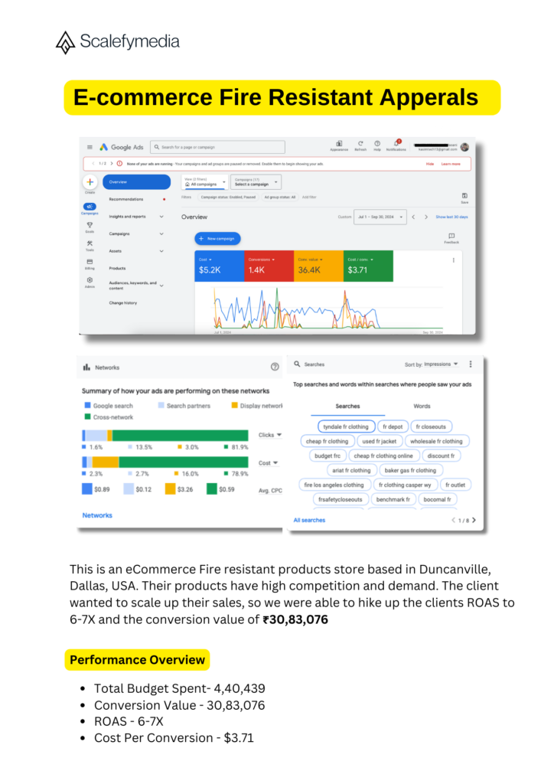This screenshot has height=784, width=554.
Task: Open the Tools wrench icon
Action: pos(90,243)
